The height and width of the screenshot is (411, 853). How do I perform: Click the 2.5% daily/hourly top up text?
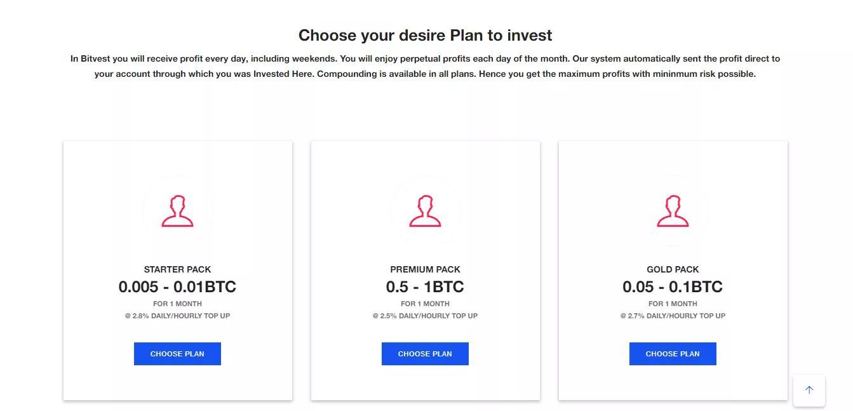pyautogui.click(x=425, y=316)
